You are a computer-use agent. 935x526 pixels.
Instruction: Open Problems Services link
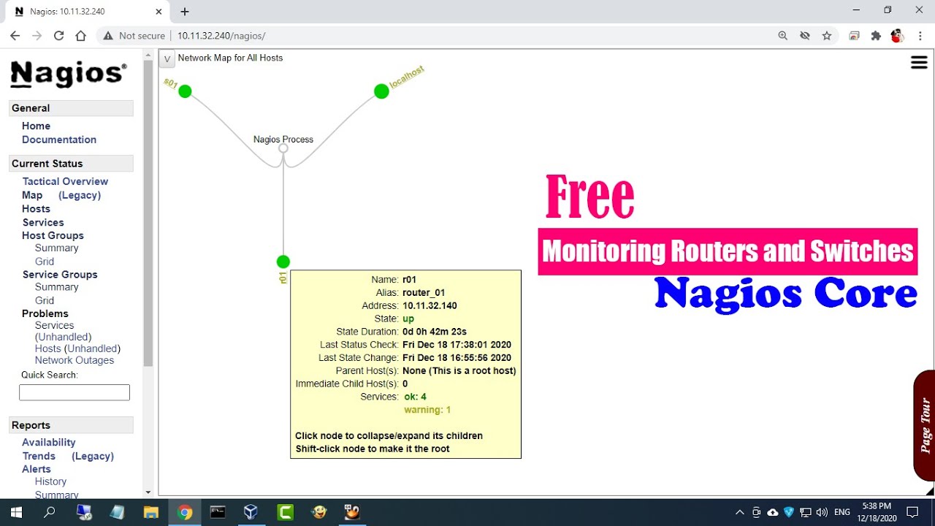54,326
